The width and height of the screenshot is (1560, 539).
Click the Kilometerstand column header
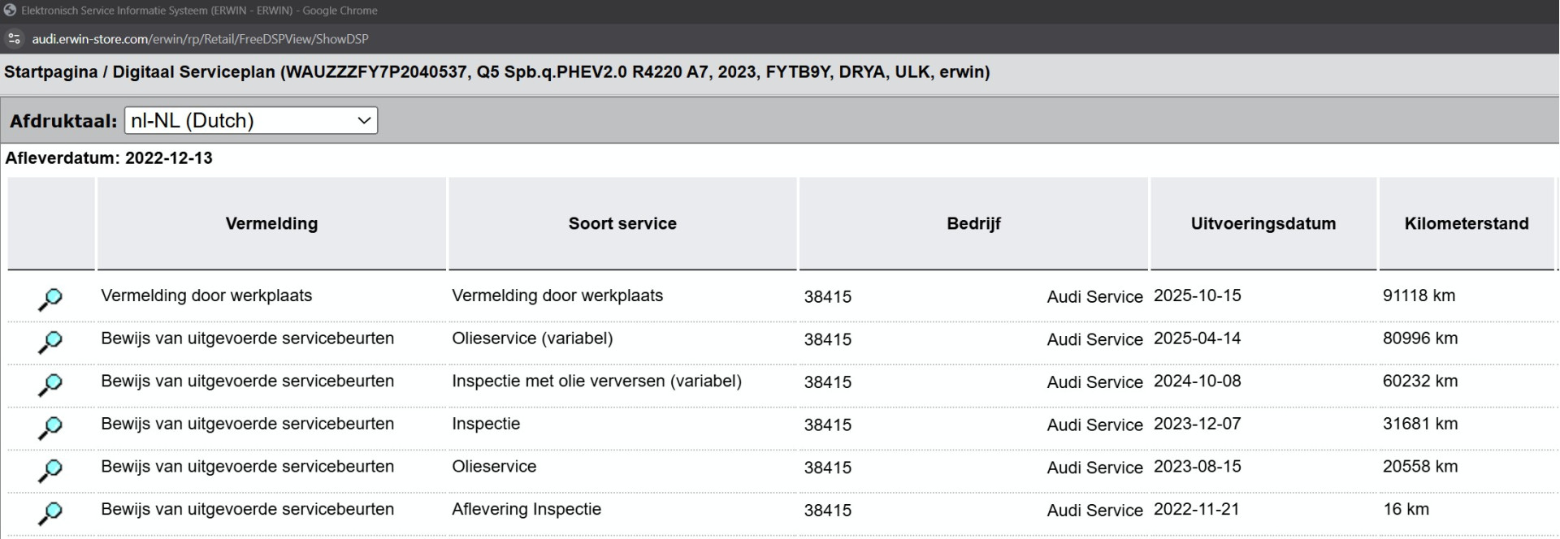click(x=1466, y=224)
